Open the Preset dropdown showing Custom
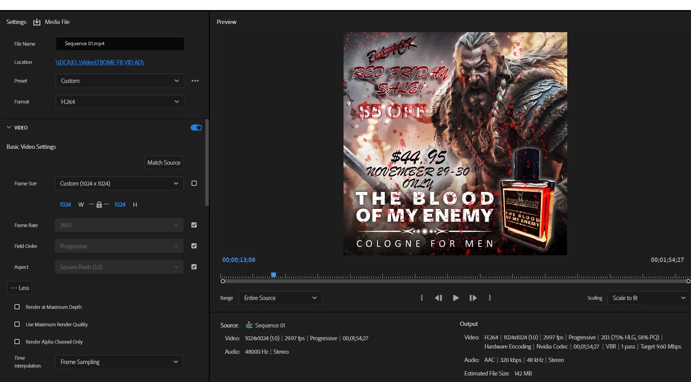Image resolution: width=691 pixels, height=382 pixels. [x=120, y=81]
